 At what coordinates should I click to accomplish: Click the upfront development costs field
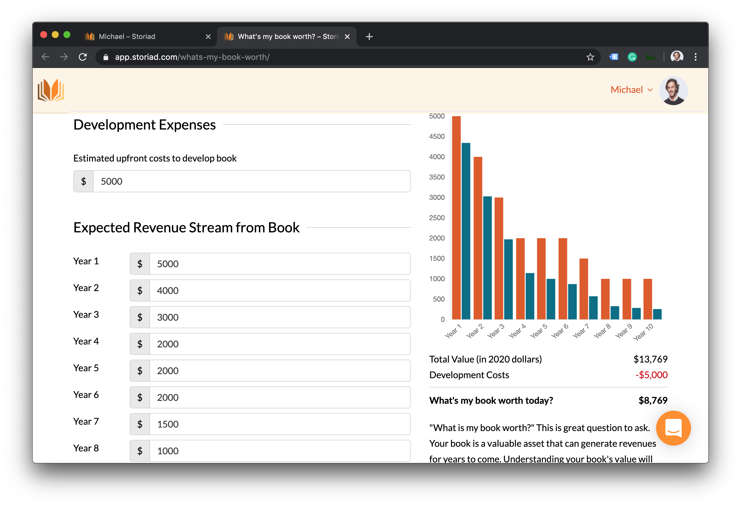[x=251, y=181]
